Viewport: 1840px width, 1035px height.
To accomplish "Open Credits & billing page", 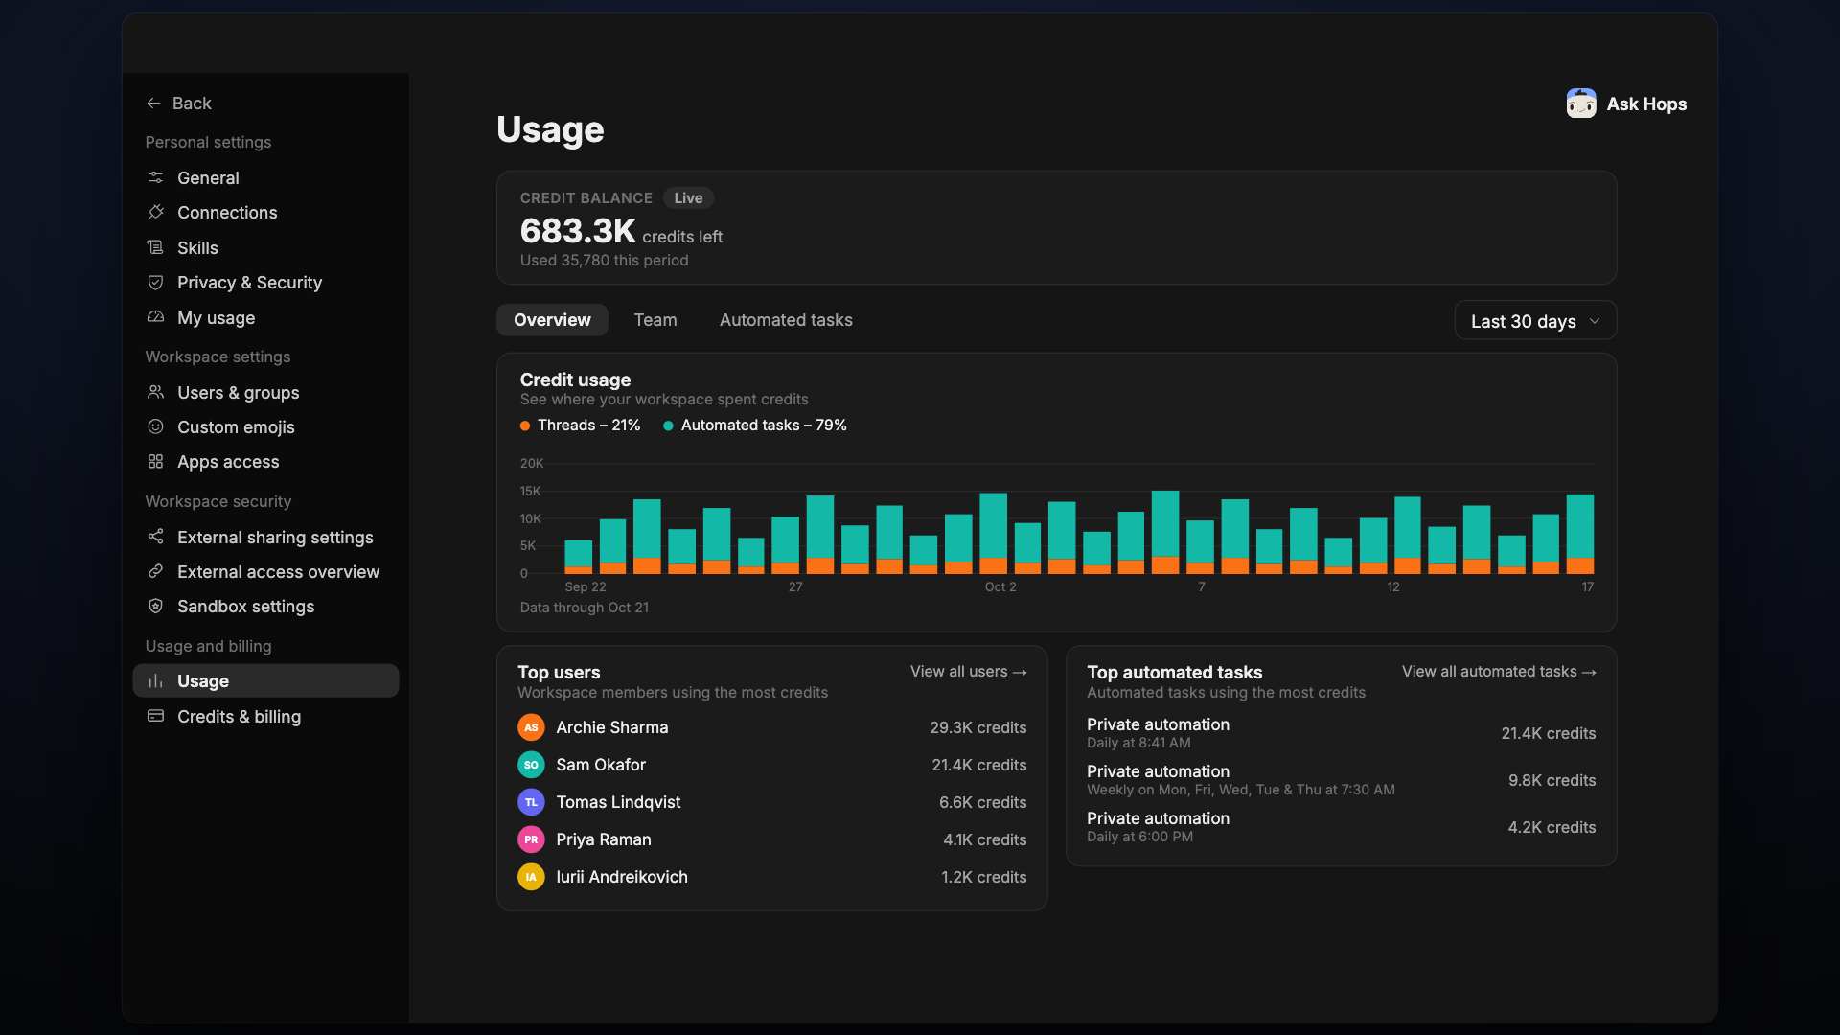I will [x=265, y=716].
